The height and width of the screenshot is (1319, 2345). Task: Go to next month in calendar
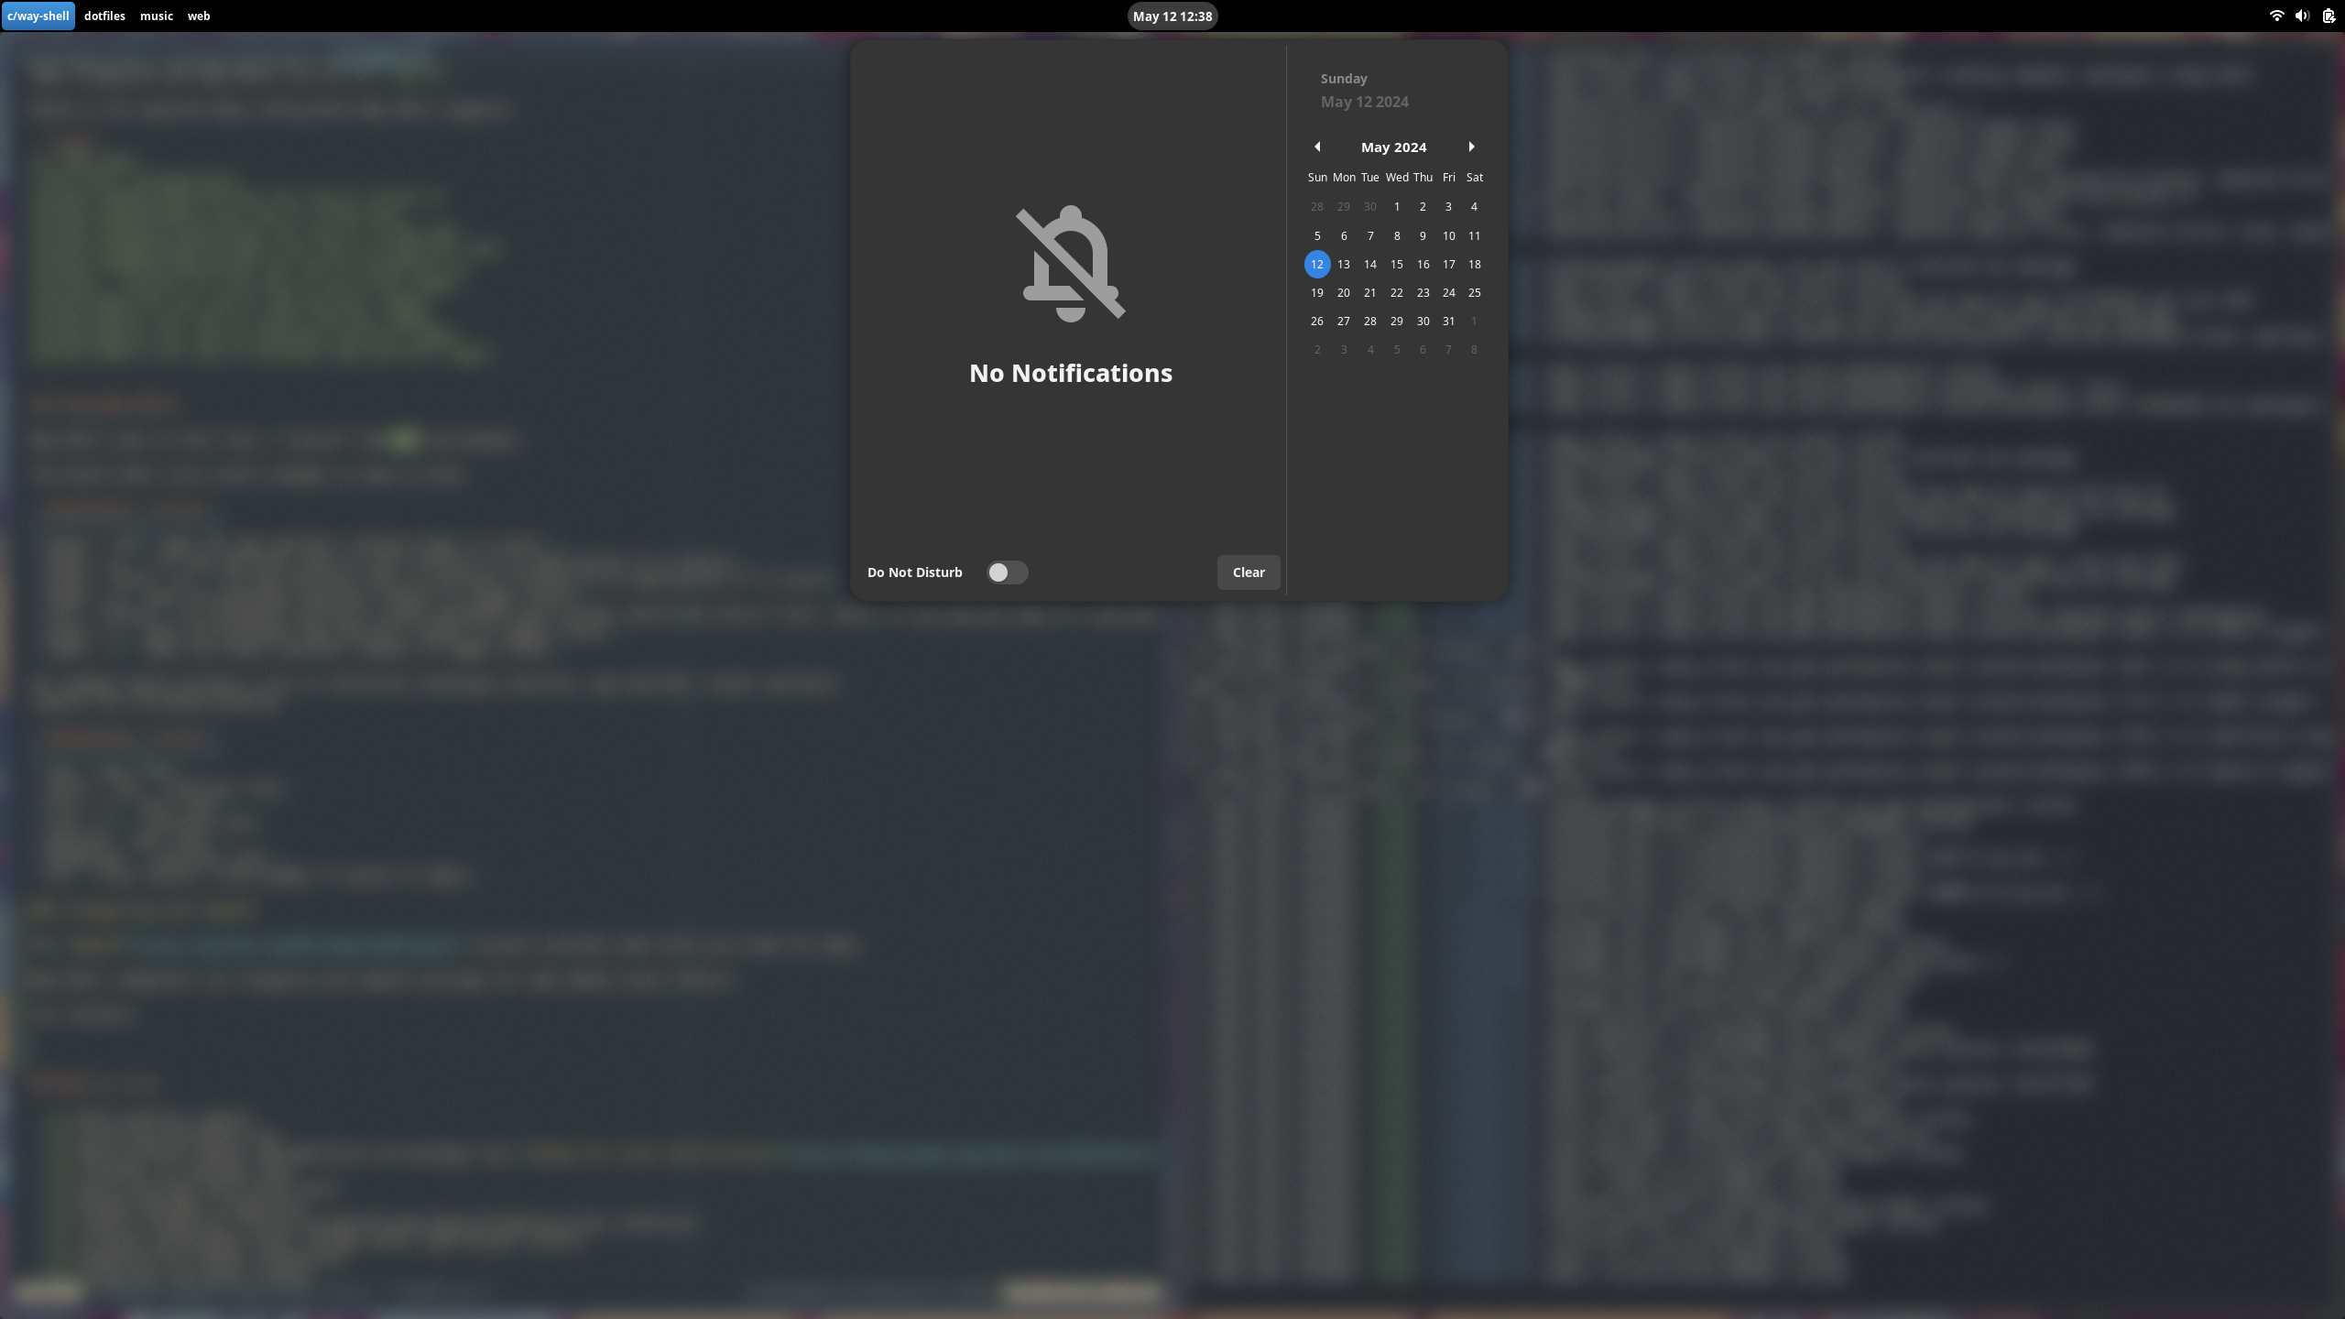[x=1471, y=147]
